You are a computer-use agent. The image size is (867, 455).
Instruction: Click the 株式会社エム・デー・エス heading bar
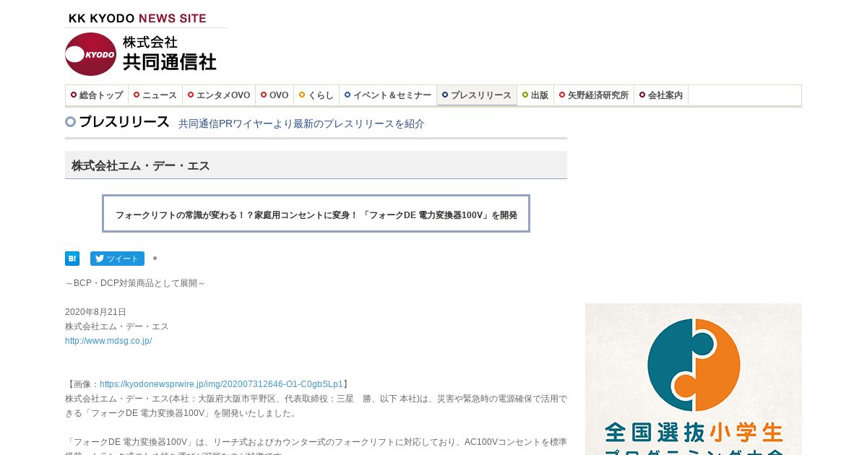coord(316,165)
